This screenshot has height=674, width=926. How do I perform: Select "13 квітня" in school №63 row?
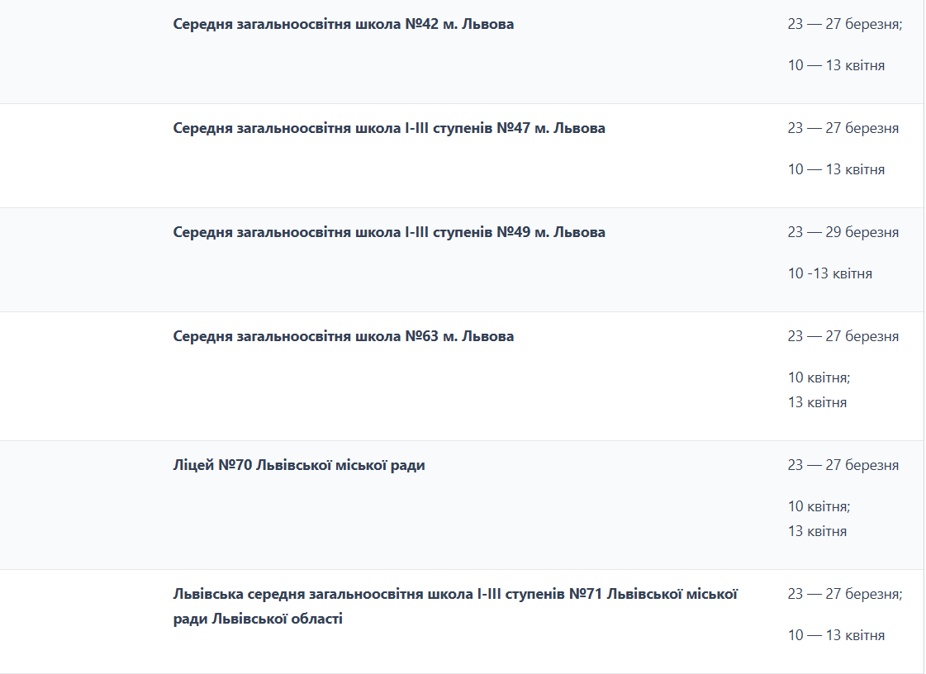[817, 402]
